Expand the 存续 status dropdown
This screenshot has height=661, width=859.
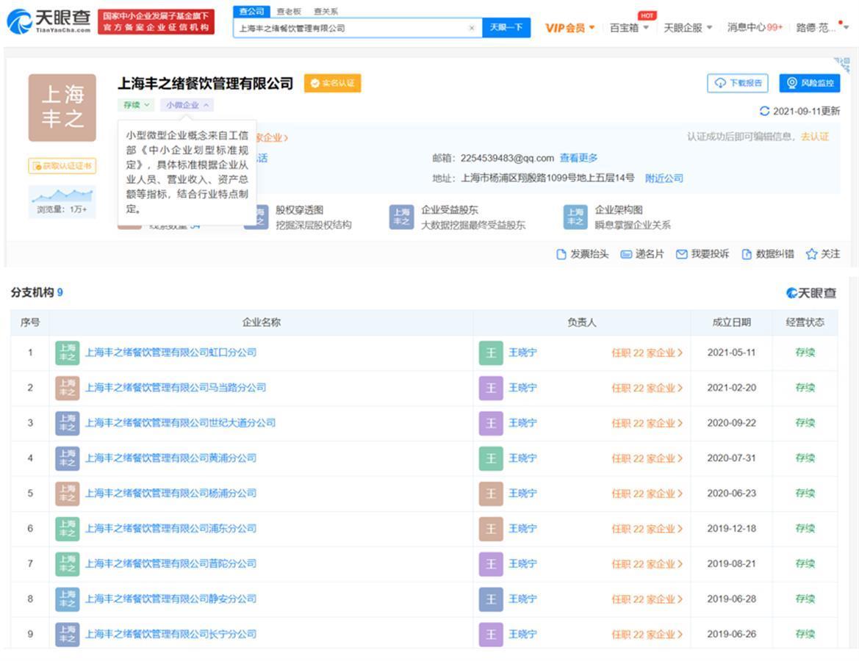coord(136,104)
